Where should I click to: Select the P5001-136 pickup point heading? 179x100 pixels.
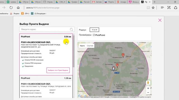(x=36, y=84)
